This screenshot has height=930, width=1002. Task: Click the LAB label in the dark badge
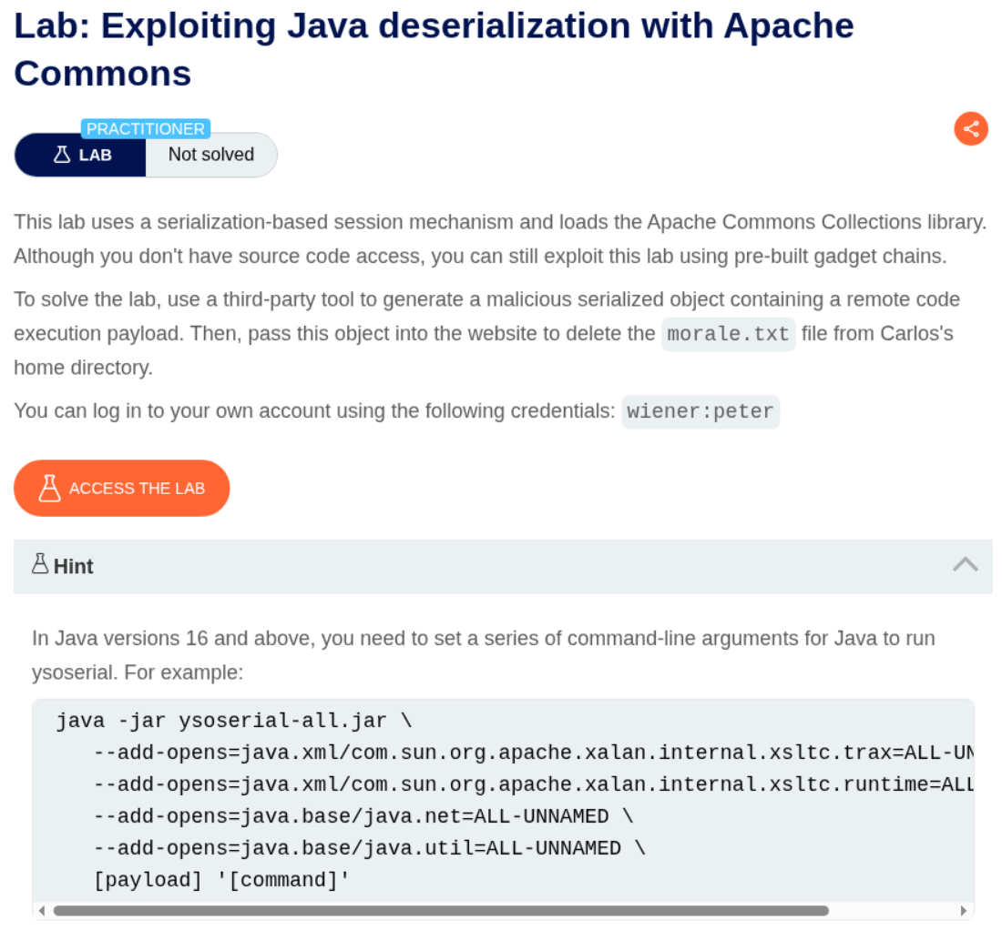(x=95, y=155)
